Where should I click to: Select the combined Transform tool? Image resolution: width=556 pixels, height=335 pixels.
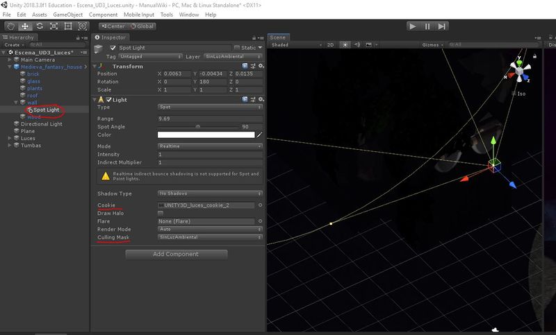(x=82, y=26)
